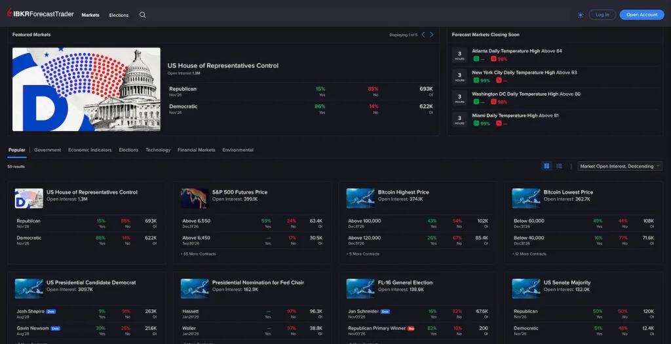Image resolution: width=671 pixels, height=344 pixels.
Task: Open US Presidential Candidate Democrat card icon
Action: [29, 289]
